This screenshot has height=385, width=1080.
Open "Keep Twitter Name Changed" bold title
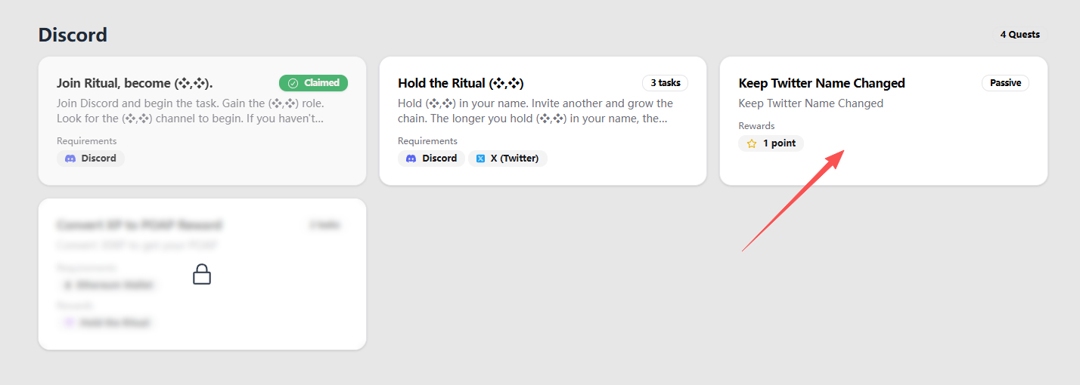pyautogui.click(x=821, y=83)
